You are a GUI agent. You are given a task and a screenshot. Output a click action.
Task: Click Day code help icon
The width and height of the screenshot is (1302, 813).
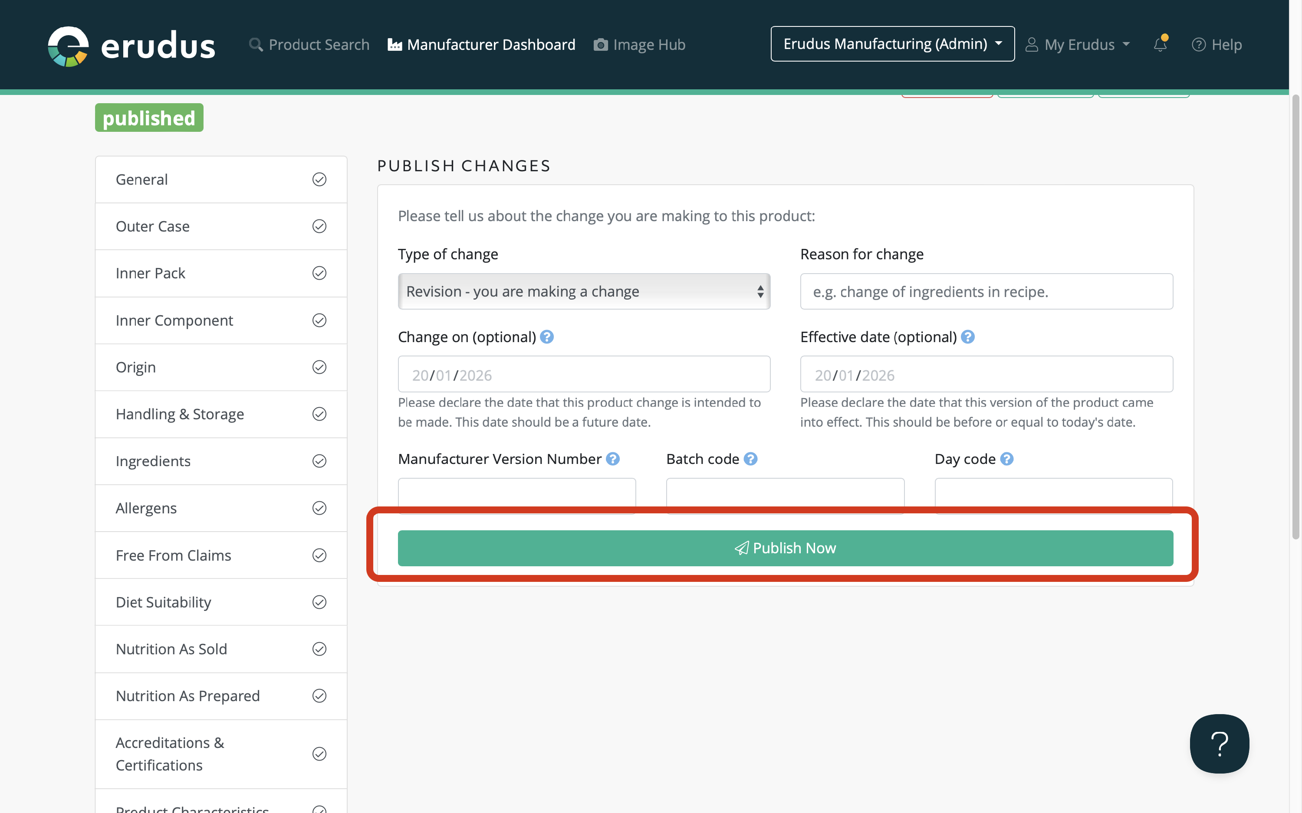(x=1006, y=459)
